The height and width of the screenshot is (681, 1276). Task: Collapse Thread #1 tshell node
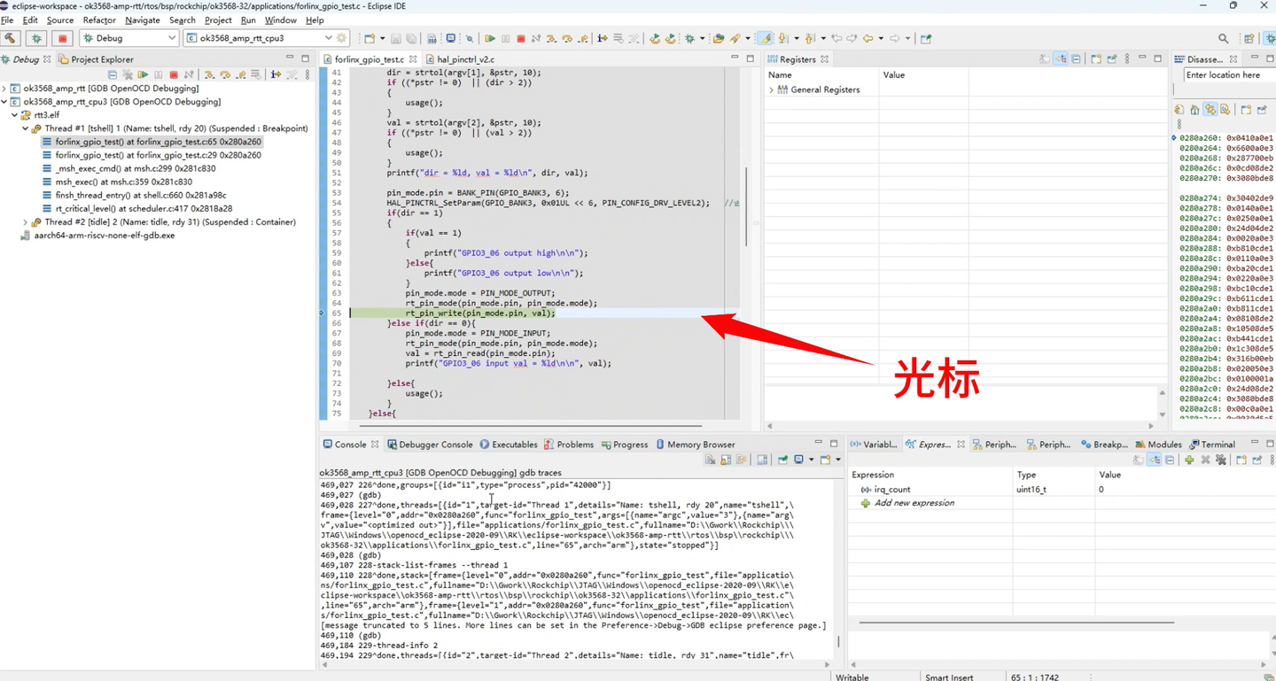tap(26, 128)
